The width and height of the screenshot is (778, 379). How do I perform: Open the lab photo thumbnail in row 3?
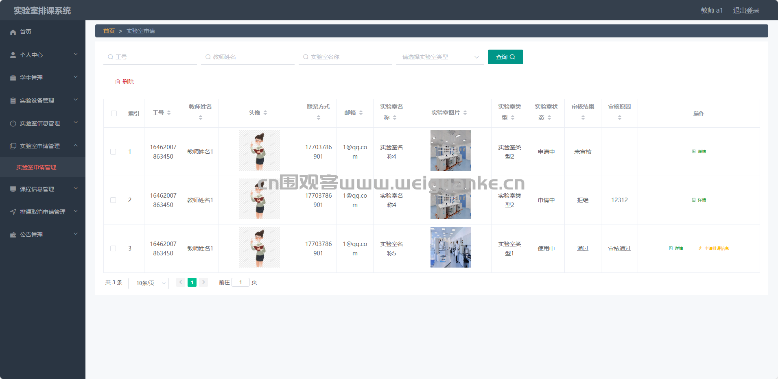(451, 247)
